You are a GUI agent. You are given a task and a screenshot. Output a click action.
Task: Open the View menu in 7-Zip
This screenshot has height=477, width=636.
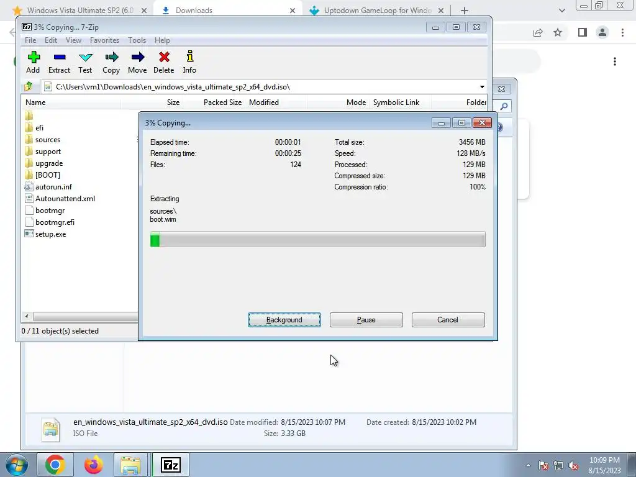tap(73, 40)
